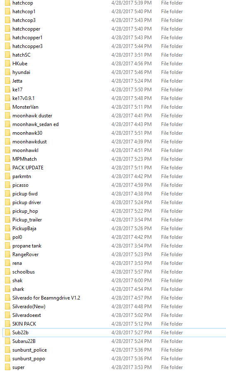Select the picasso folder row

click(114, 185)
